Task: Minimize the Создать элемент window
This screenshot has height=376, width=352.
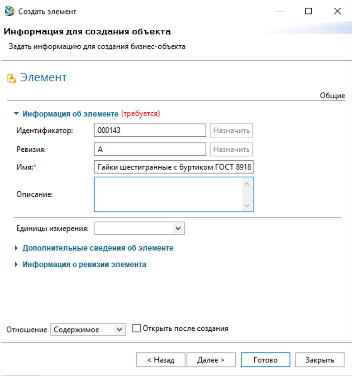Action: pos(280,11)
